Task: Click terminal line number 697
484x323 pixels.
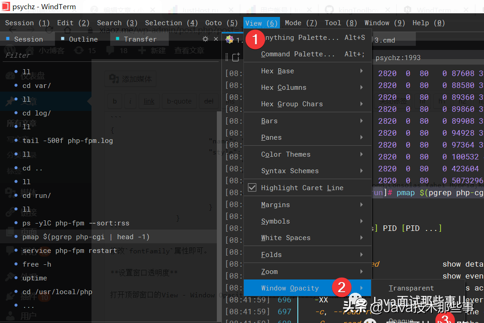Action: (x=284, y=312)
